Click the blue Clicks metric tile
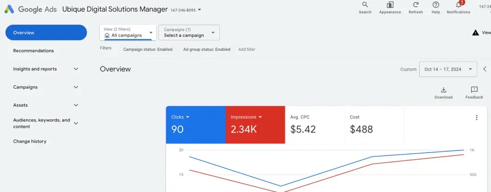Screen dimensions: 491x192 (196, 125)
